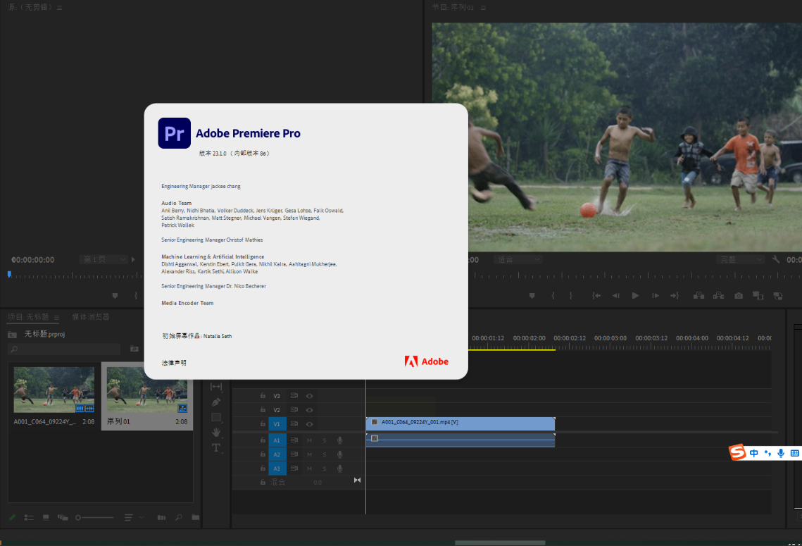Click the search-bin icon beside the Project search

tap(134, 349)
